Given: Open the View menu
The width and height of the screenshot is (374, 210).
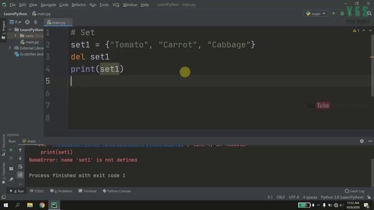Looking at the screenshot, I should click(x=33, y=5).
